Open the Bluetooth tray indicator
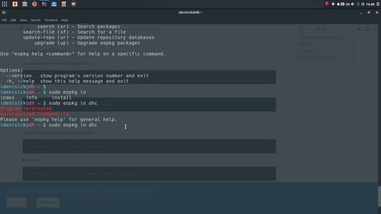381x214 pixels. (358, 4)
